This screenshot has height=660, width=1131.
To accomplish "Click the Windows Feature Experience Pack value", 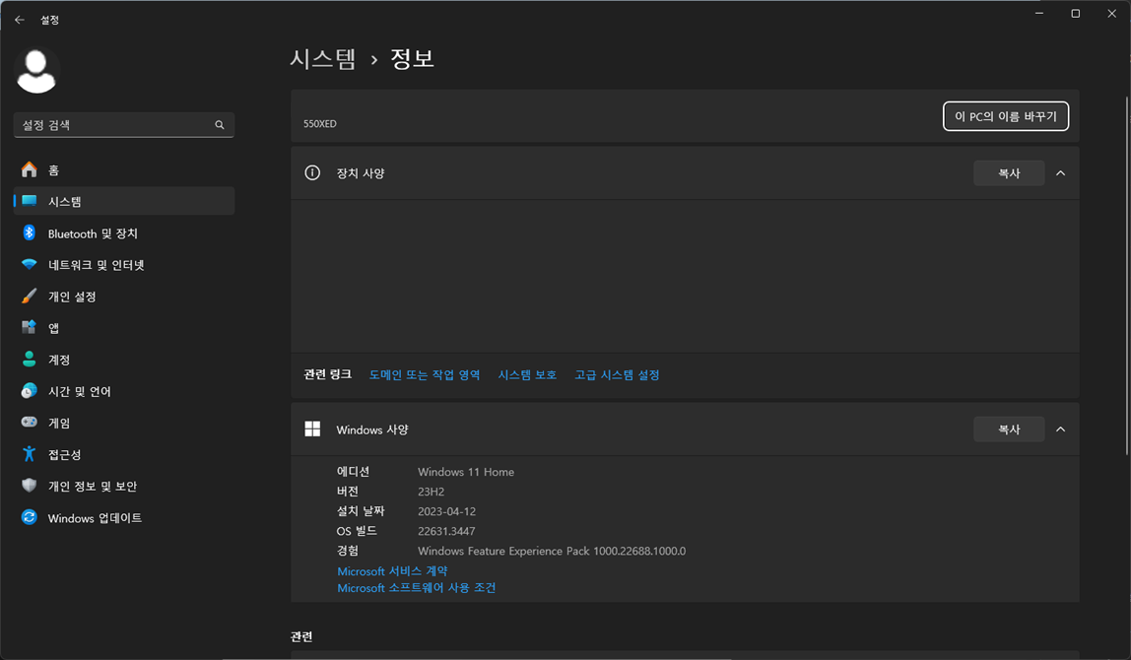I will coord(552,551).
